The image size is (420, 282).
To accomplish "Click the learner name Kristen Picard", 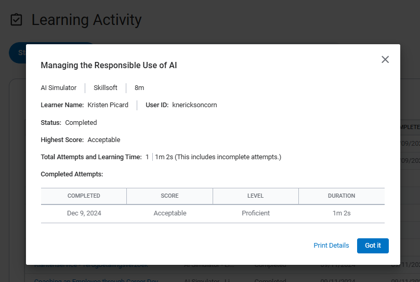I will tap(108, 105).
